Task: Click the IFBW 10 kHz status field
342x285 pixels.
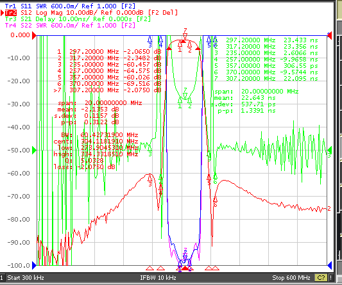Action: (x=158, y=278)
